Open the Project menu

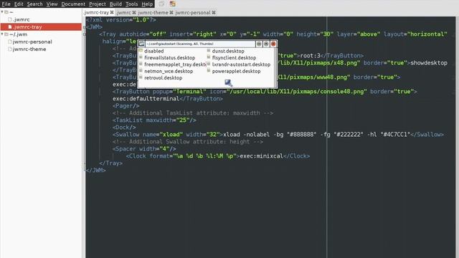tap(98, 4)
